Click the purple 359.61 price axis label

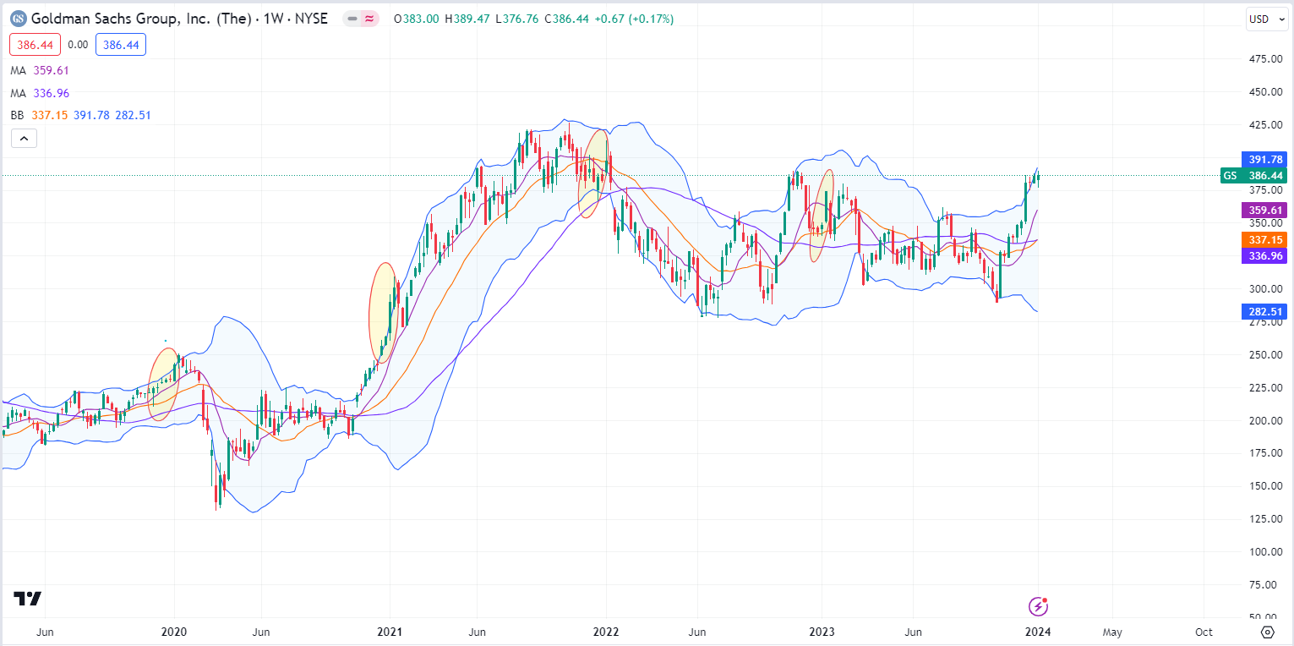click(x=1265, y=211)
